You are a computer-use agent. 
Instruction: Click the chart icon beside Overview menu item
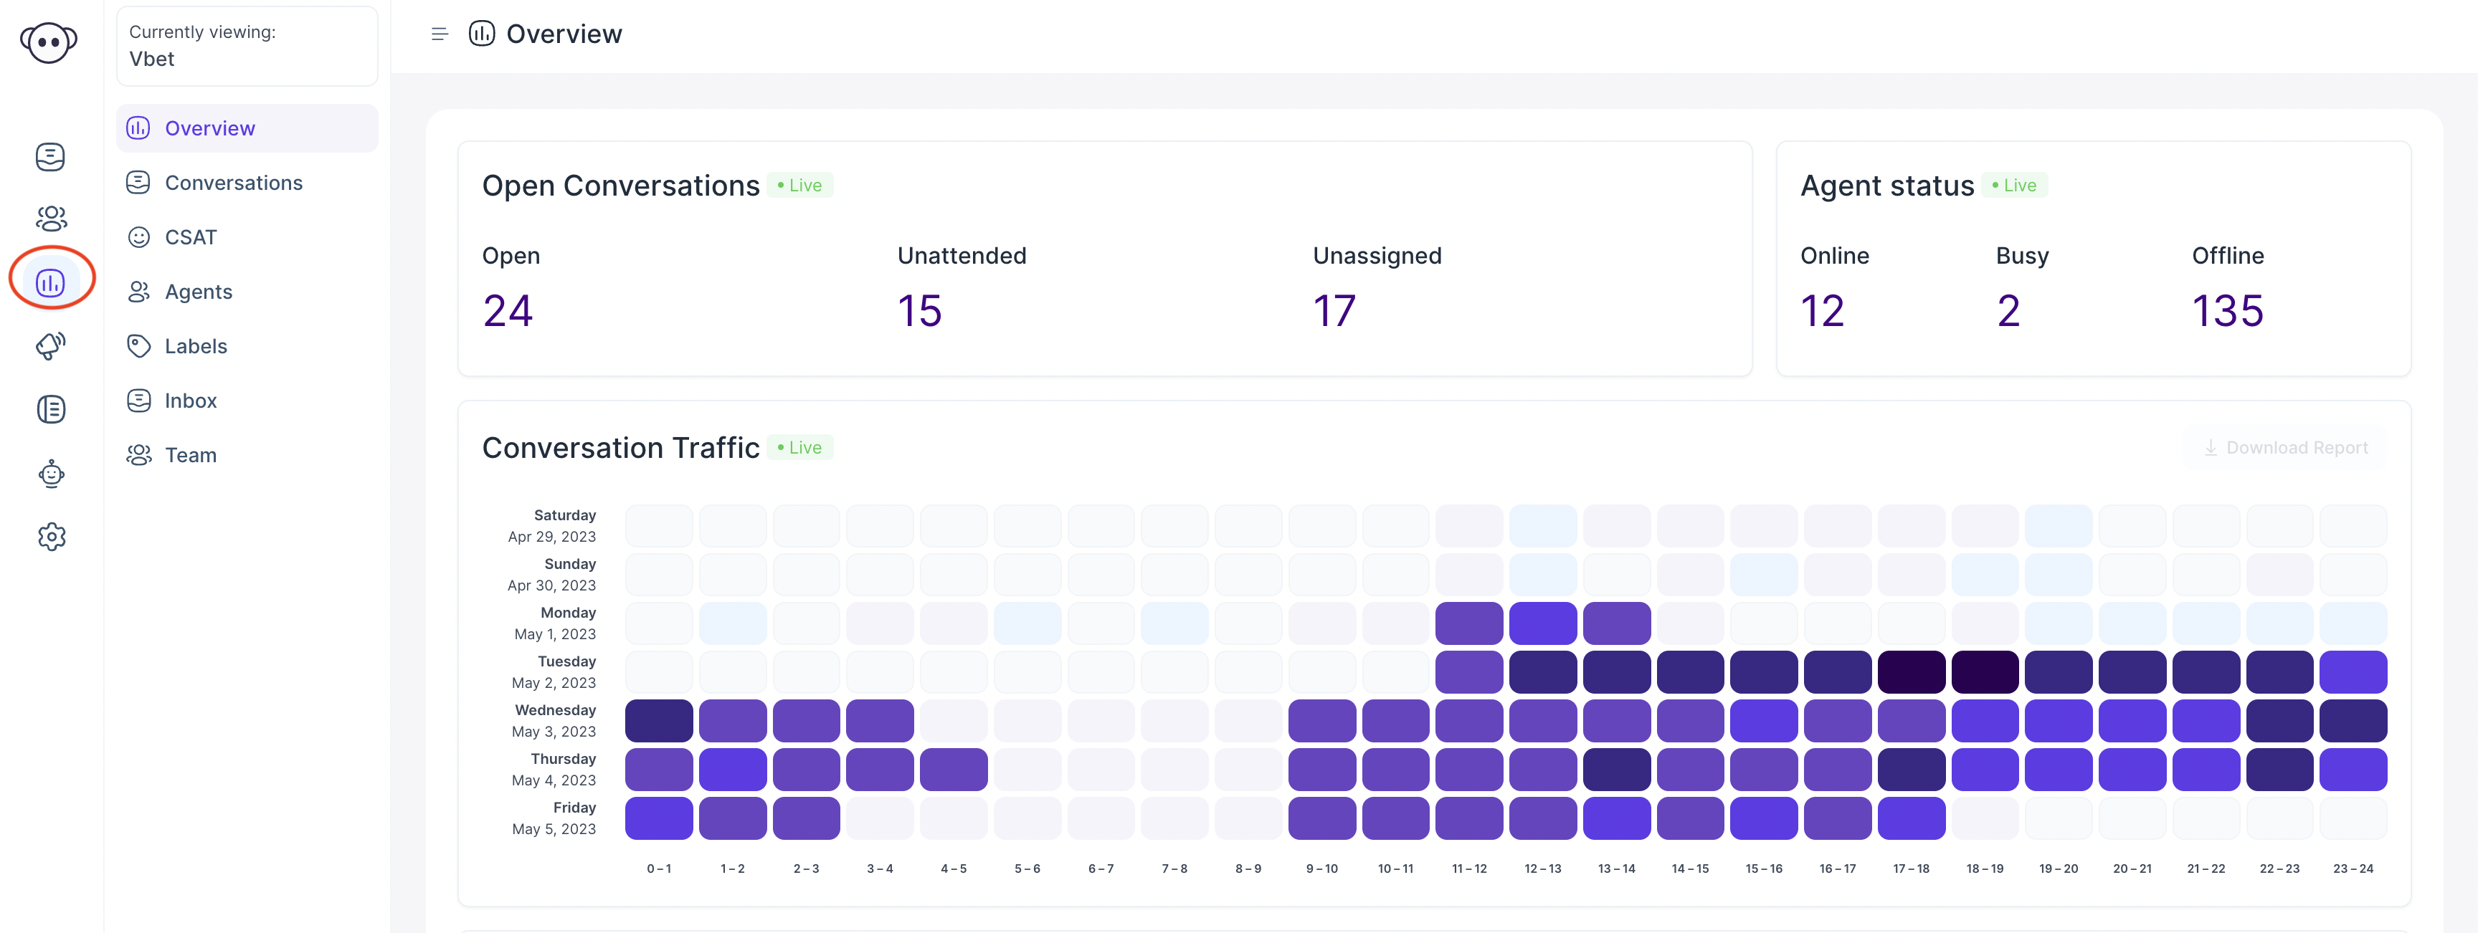pyautogui.click(x=138, y=128)
